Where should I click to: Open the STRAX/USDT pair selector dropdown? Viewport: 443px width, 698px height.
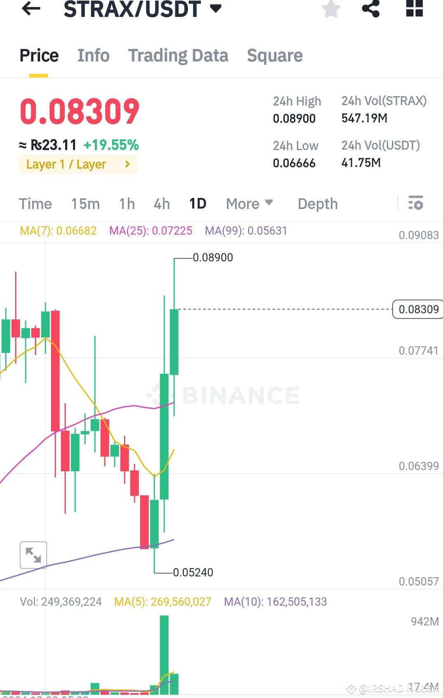216,8
